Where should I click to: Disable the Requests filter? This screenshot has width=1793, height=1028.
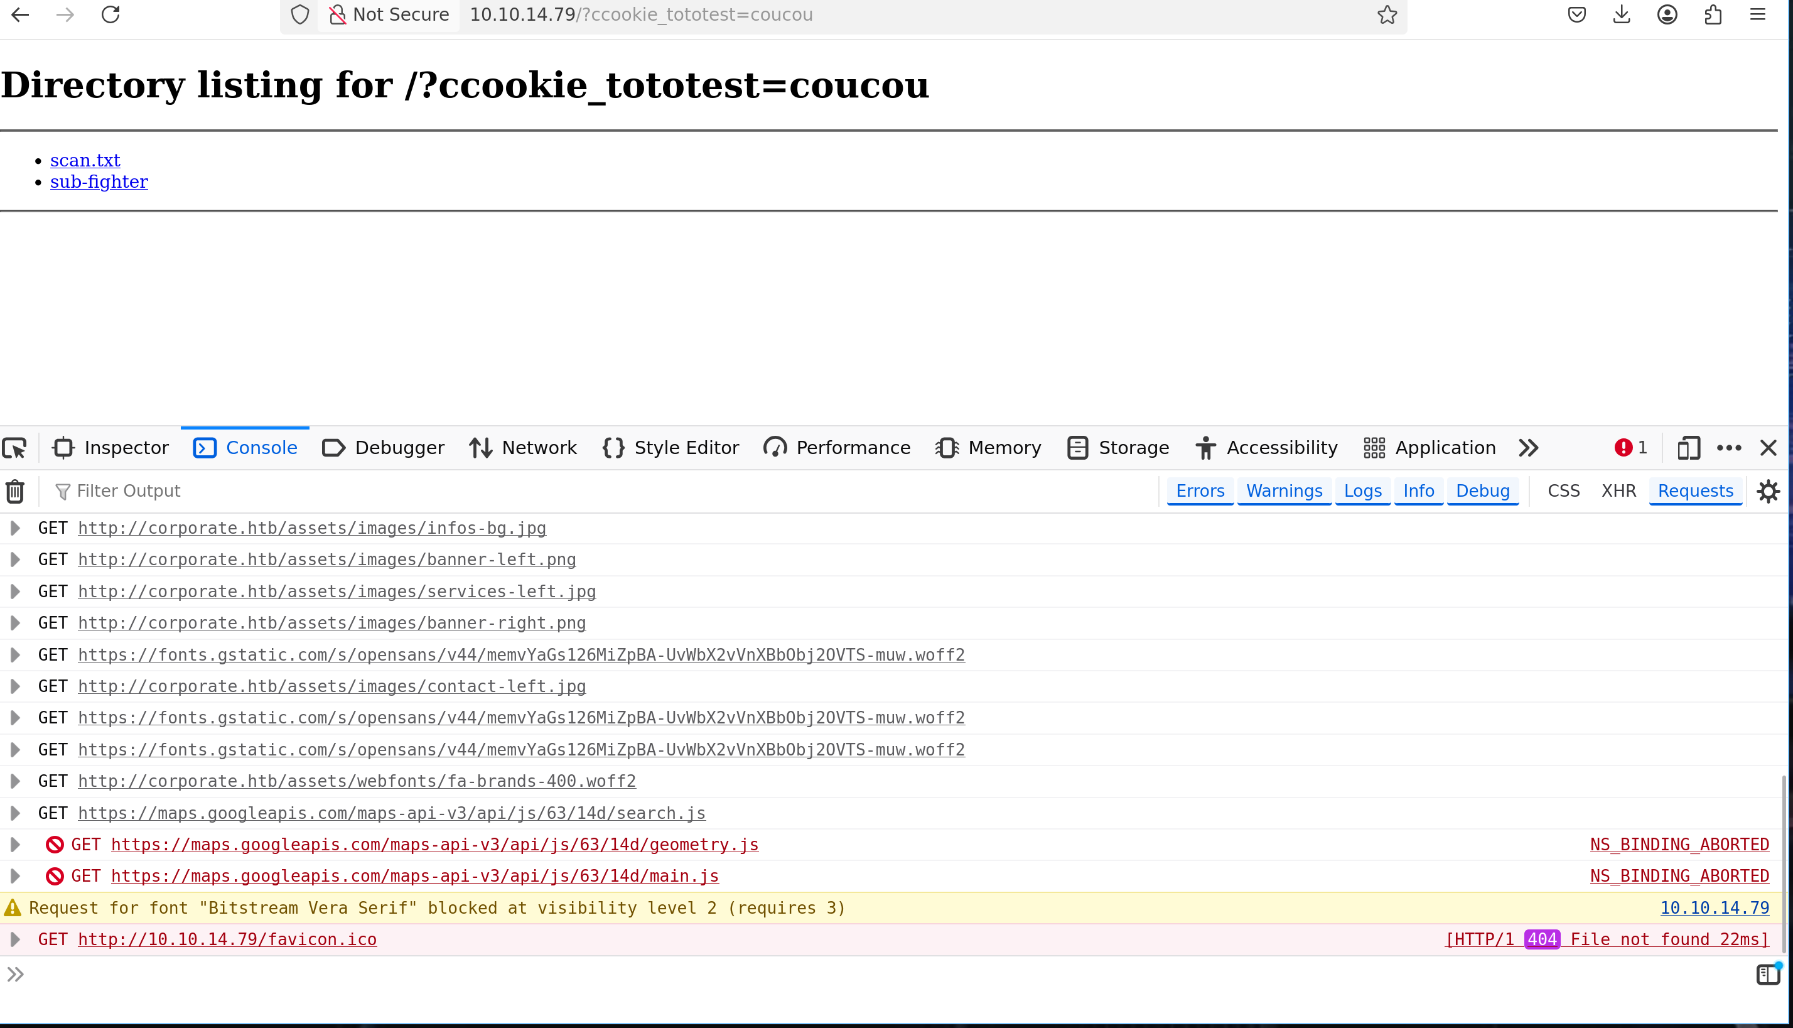(1695, 492)
